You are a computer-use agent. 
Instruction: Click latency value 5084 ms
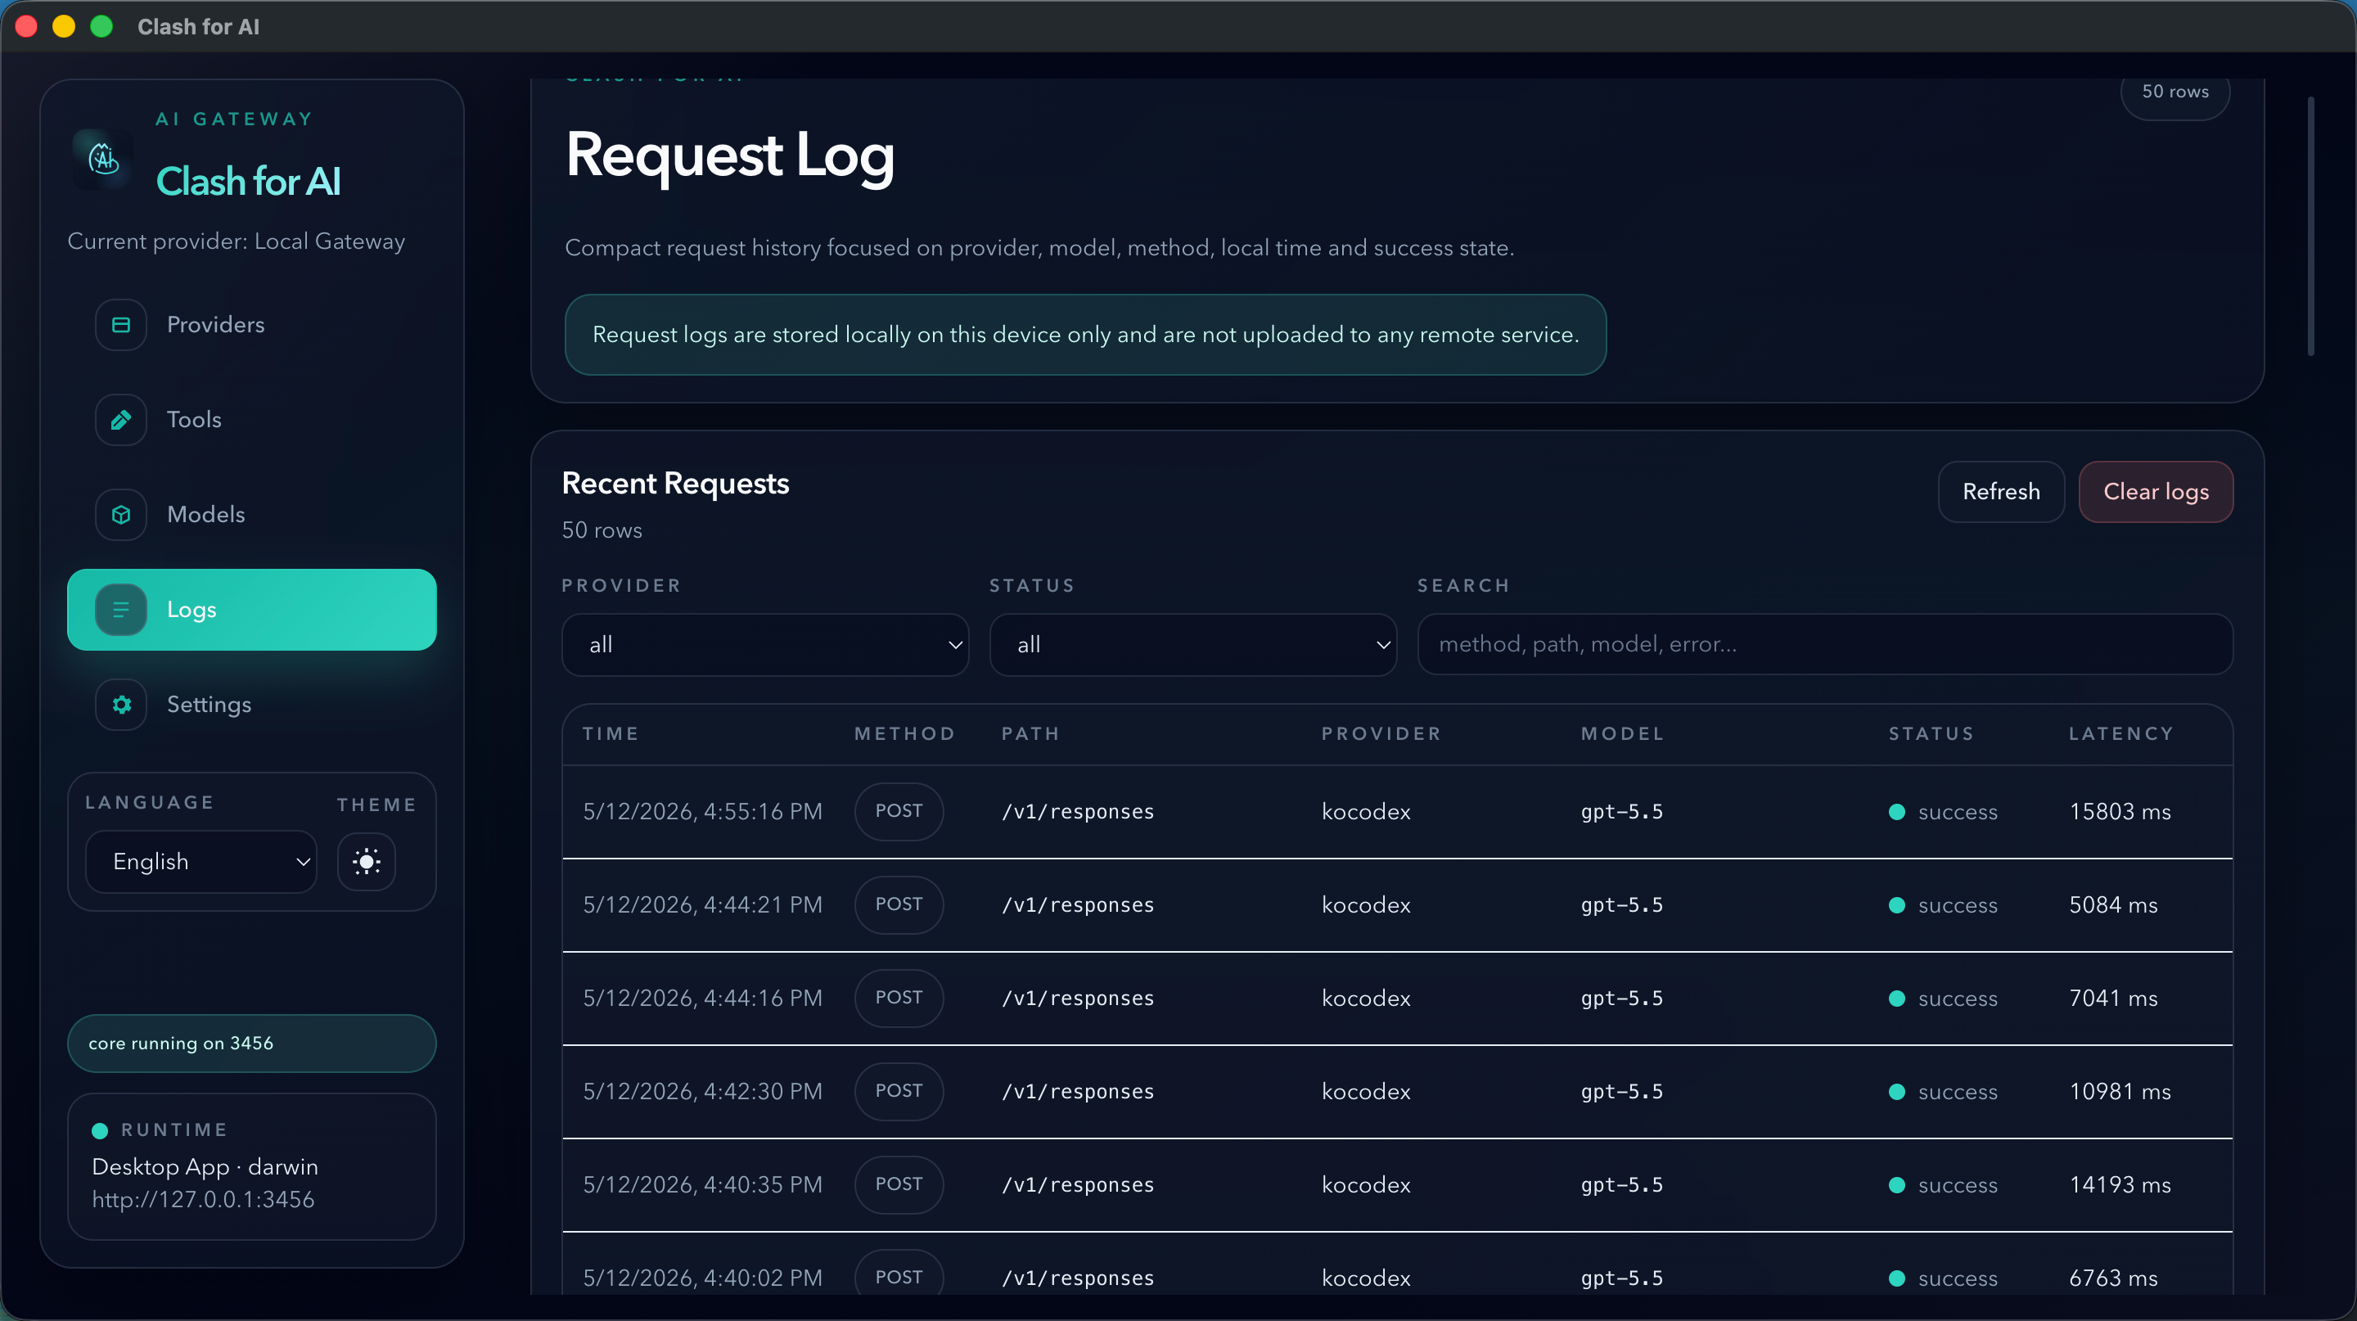coord(2114,906)
